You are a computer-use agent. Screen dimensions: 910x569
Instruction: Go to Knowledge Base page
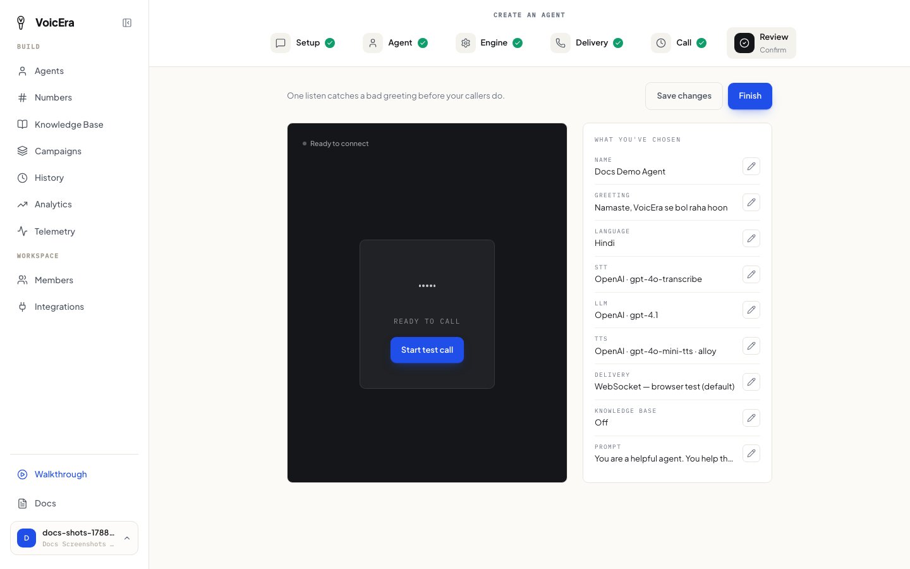tap(74, 125)
